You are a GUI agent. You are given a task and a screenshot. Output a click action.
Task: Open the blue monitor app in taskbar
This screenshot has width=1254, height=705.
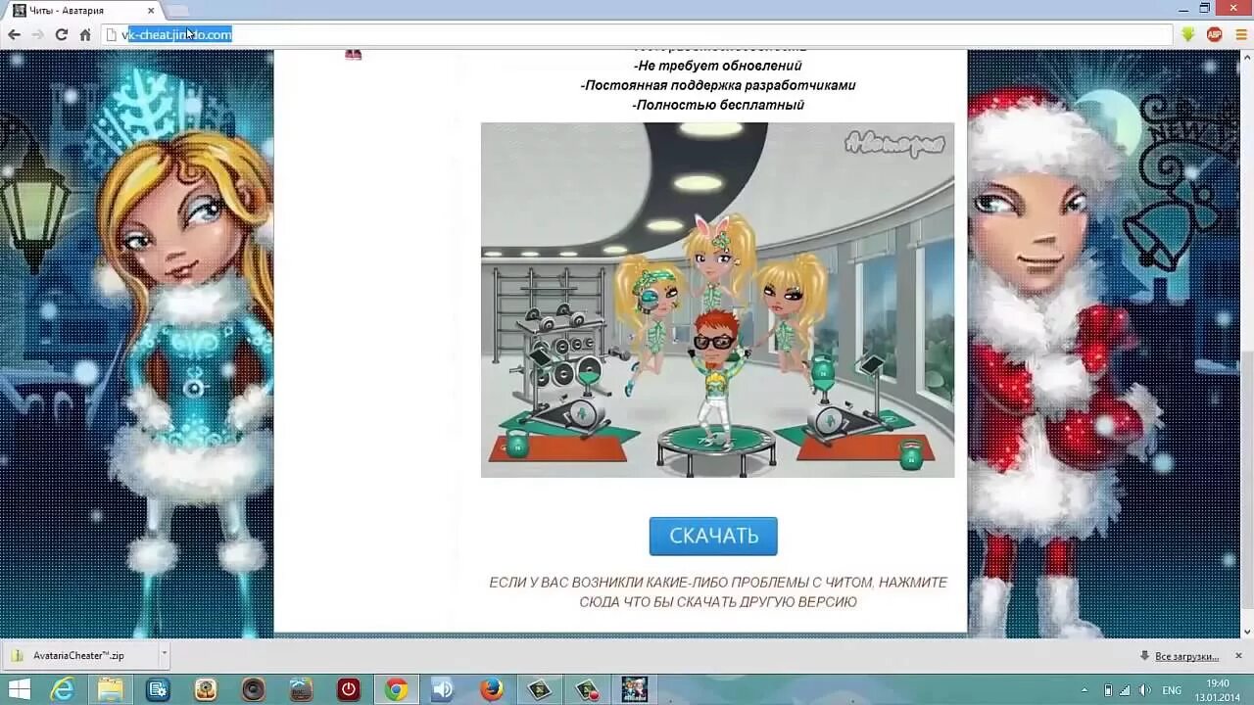pos(157,689)
